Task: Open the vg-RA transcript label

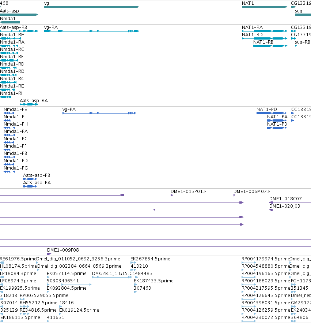Action: point(51,27)
